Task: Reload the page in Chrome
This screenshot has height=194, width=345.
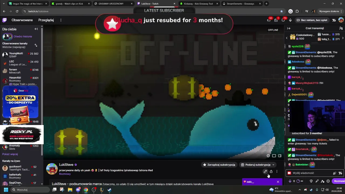Action: (17, 11)
